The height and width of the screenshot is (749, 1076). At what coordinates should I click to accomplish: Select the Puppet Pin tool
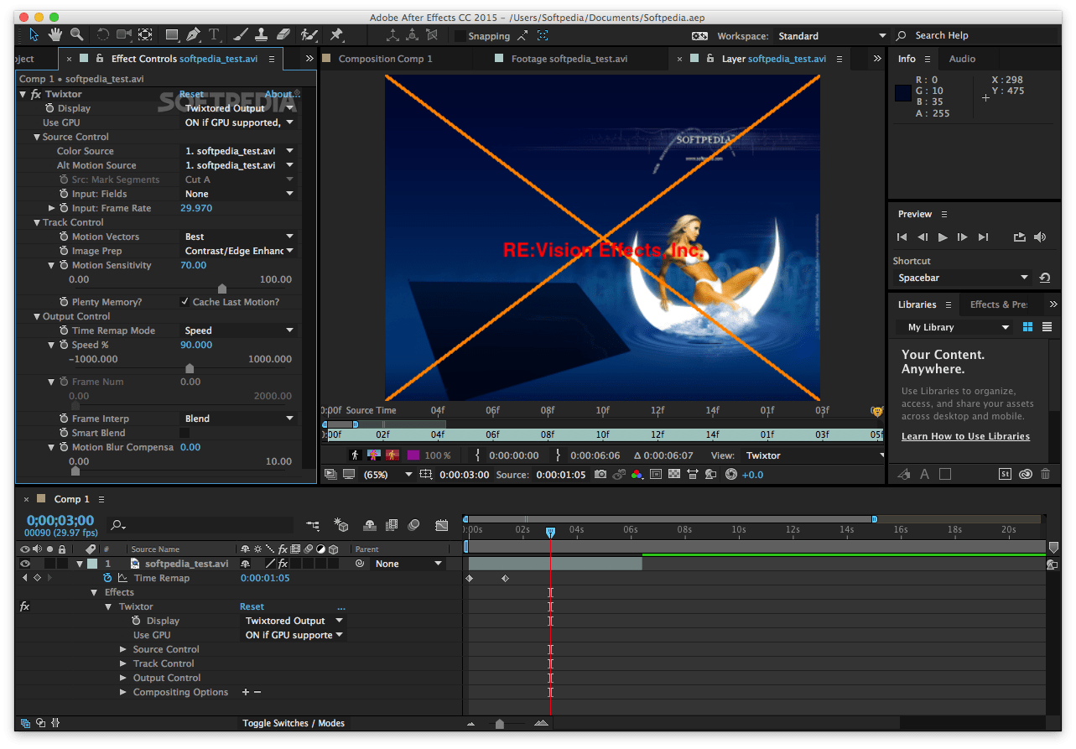click(x=336, y=34)
